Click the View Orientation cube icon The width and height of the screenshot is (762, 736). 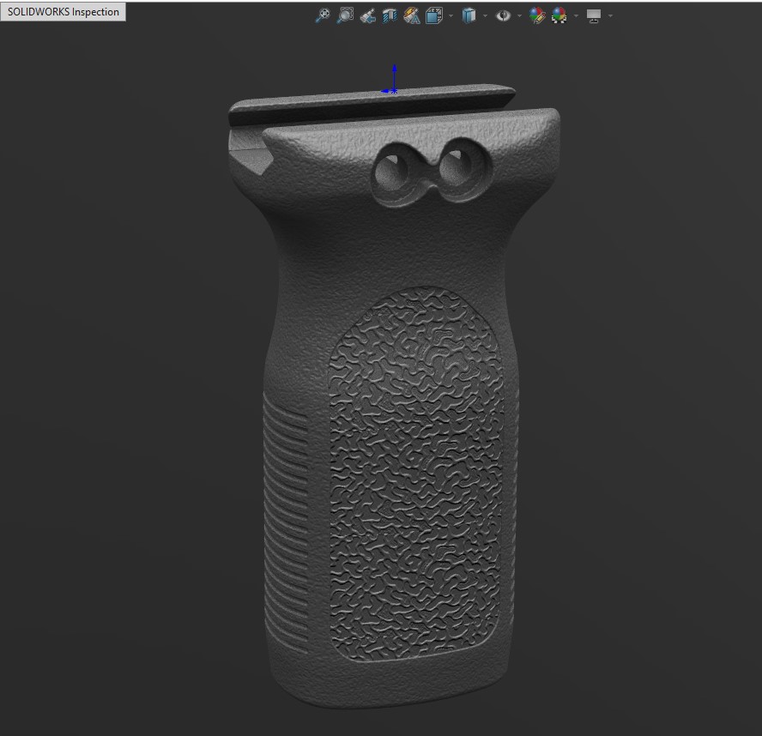pyautogui.click(x=434, y=15)
